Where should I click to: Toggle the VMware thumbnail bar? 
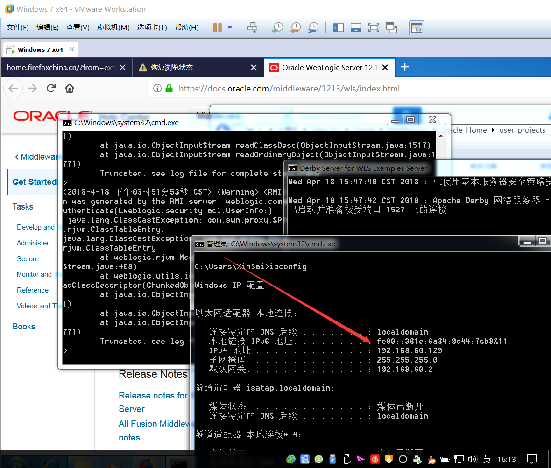tap(356, 28)
